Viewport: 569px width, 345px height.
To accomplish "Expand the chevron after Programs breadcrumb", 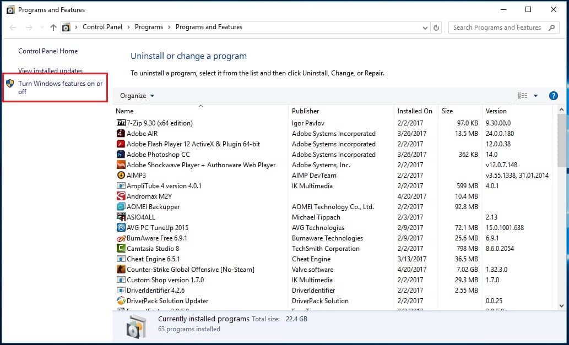I will [169, 27].
